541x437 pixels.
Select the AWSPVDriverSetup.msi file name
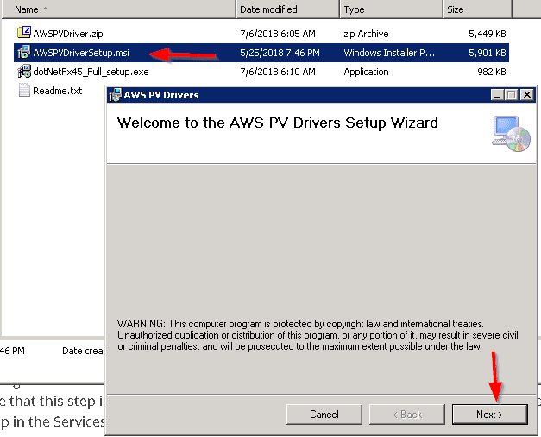(x=81, y=53)
